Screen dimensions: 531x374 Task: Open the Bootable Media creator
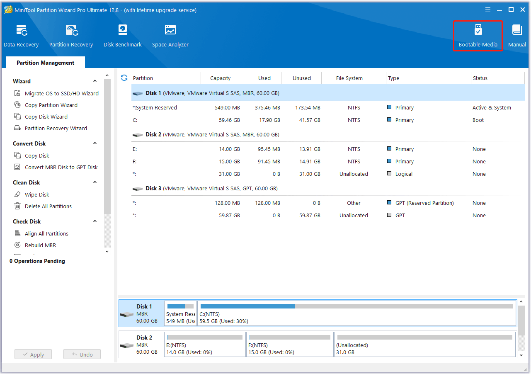click(478, 35)
